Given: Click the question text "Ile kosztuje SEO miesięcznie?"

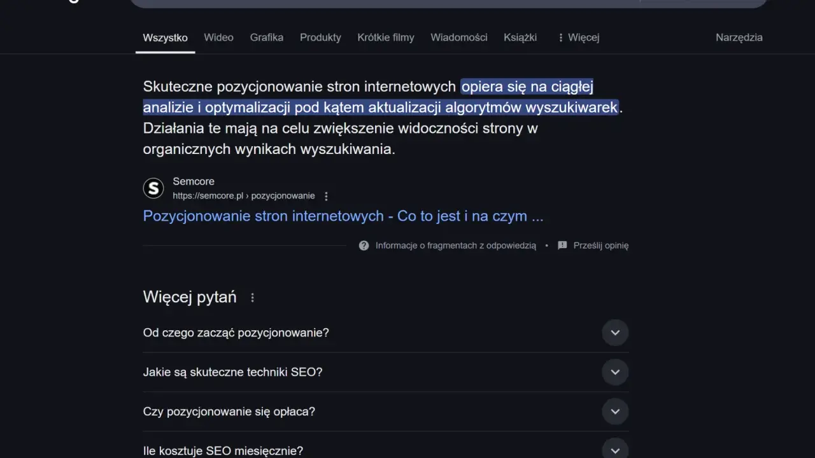Looking at the screenshot, I should click(223, 451).
